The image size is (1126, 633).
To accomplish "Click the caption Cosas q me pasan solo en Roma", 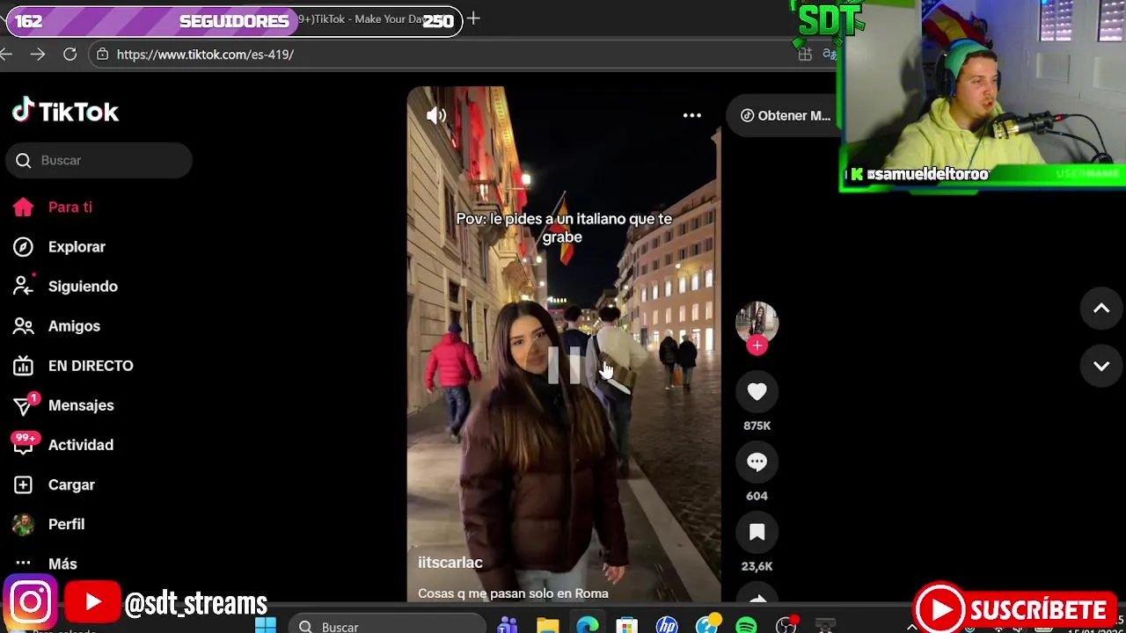I will coord(513,593).
